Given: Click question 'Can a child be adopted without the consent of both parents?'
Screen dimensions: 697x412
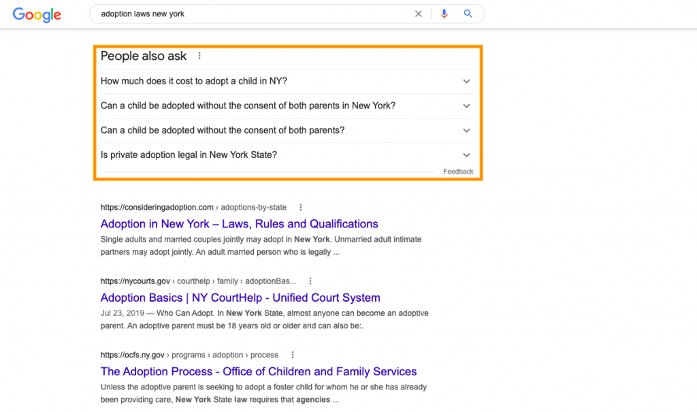Looking at the screenshot, I should (x=223, y=130).
